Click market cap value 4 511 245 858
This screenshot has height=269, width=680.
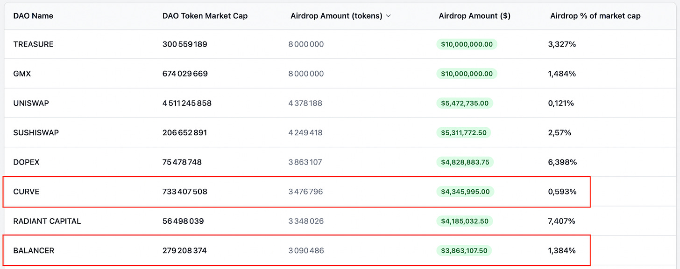tap(187, 103)
